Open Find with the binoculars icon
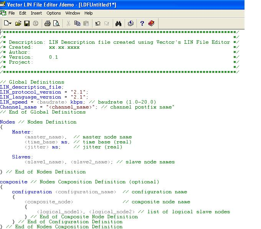Image resolution: width=261 pixels, height=229 pixels. pos(119,23)
